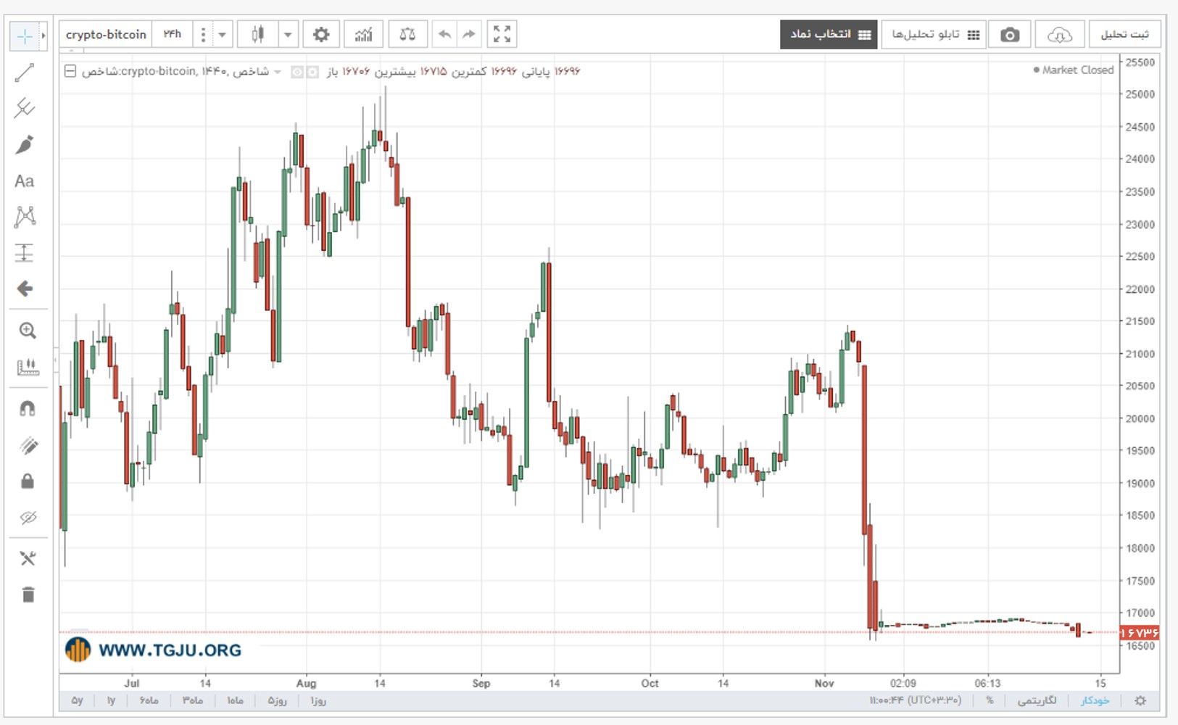Viewport: 1178px width, 725px height.
Task: Open time zone menu UTC+3:30
Action: point(915,701)
